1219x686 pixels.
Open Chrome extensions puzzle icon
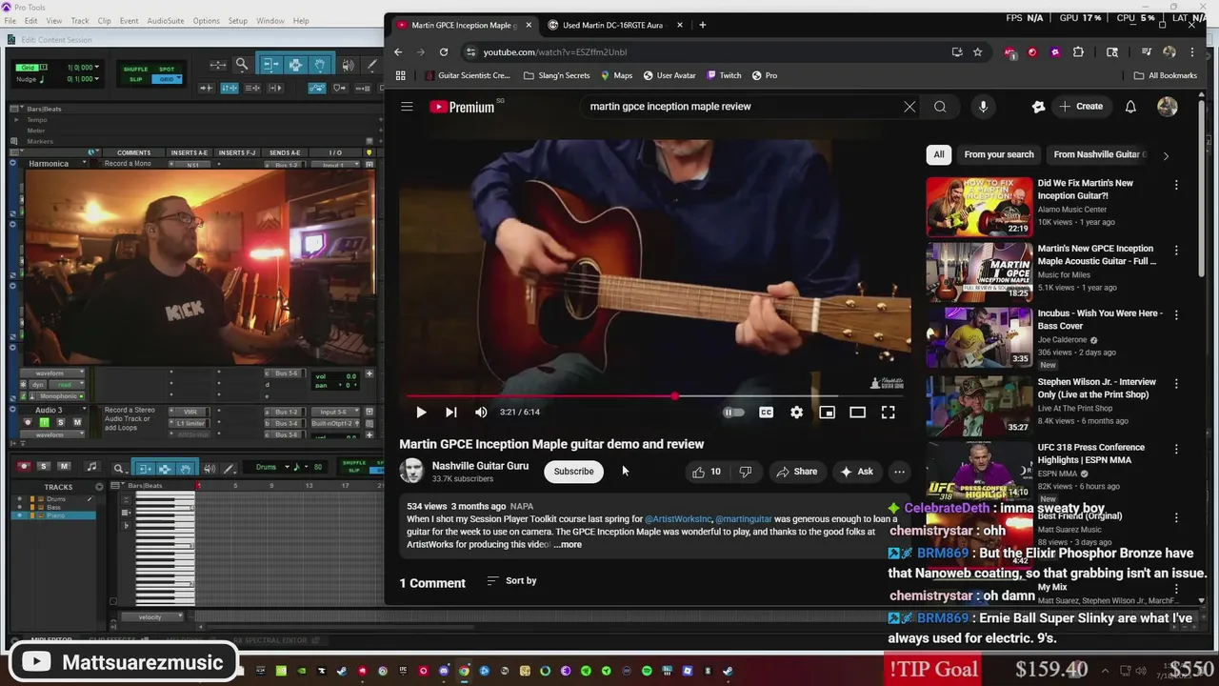click(x=1078, y=52)
